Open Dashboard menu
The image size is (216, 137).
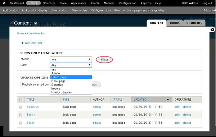(x=17, y=3)
